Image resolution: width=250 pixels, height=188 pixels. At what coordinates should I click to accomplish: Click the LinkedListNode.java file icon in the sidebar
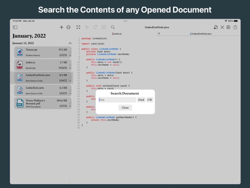pos(20,78)
